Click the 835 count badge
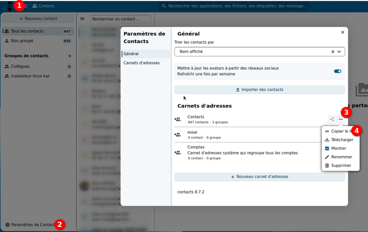Screen dimensions: 368x232 point(67,41)
